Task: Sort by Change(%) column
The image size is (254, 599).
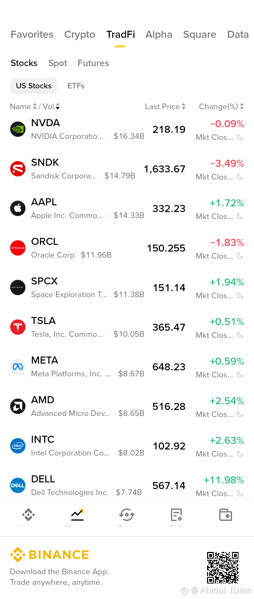Action: (221, 106)
